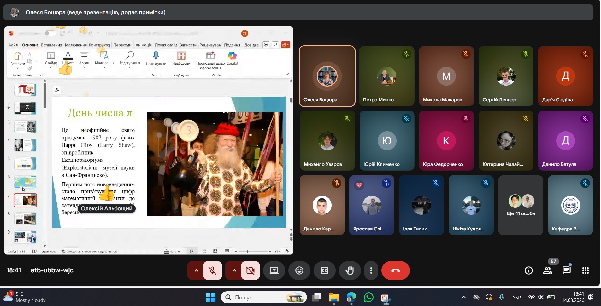
Task: Click the "Ще 41 особа" participants tile
Action: pos(521,205)
